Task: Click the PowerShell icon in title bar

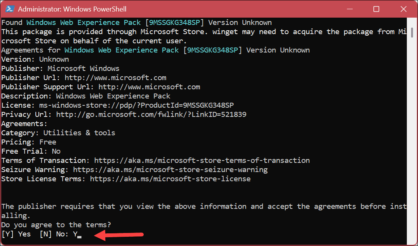Action: click(9, 9)
